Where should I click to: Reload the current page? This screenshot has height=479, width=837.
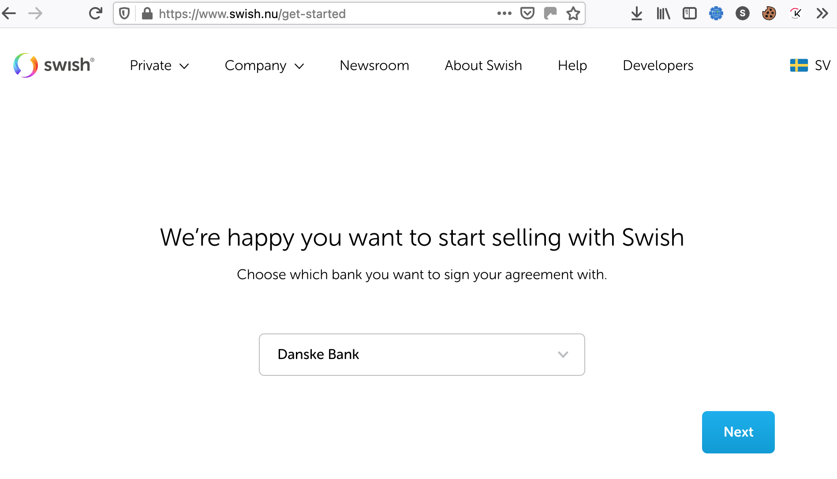[x=95, y=14]
